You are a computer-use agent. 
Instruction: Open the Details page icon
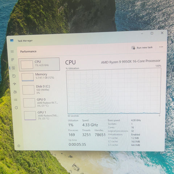[16, 100]
